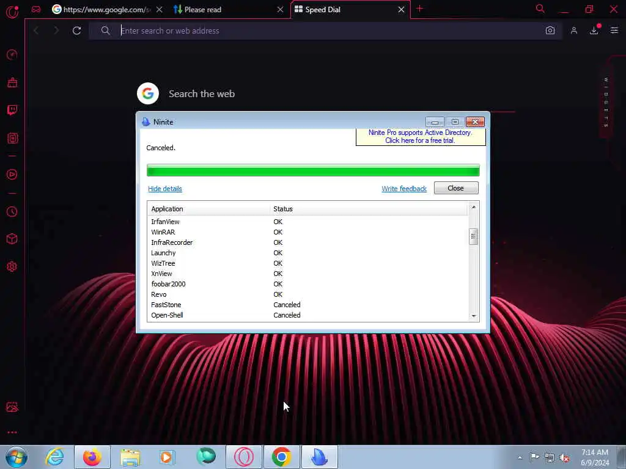Click the Application column header
This screenshot has width=626, height=469.
click(x=209, y=209)
